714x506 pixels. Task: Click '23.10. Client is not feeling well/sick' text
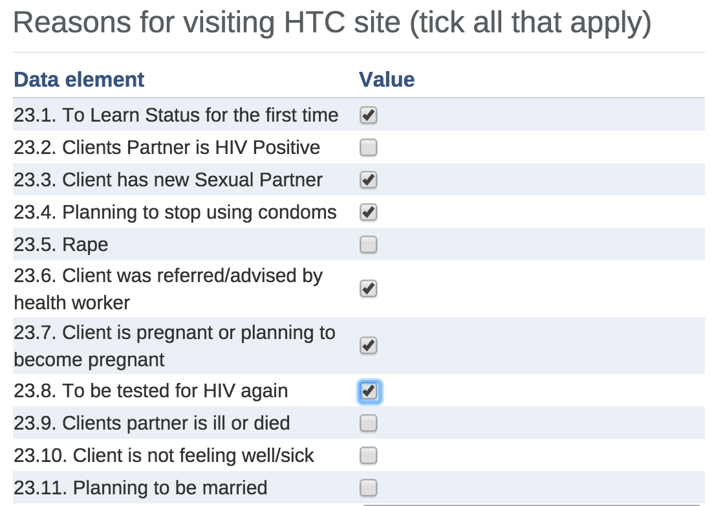click(x=164, y=456)
